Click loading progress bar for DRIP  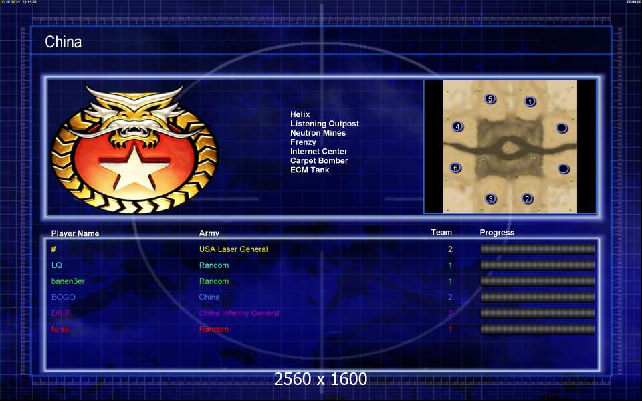point(537,313)
